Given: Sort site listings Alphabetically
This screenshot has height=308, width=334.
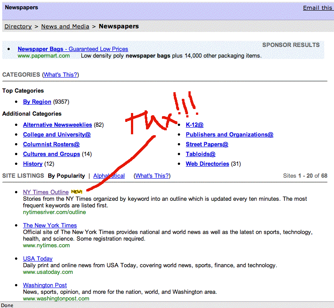Looking at the screenshot, I should point(109,176).
